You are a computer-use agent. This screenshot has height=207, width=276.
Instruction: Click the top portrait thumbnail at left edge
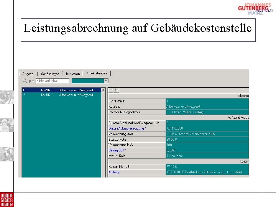point(7,97)
